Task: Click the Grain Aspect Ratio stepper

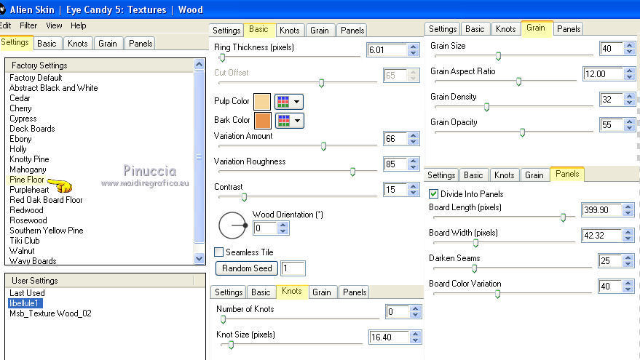Action: [x=629, y=73]
